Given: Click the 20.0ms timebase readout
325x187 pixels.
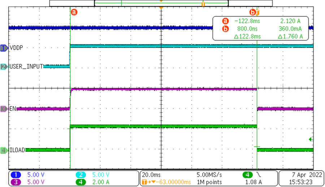Looking at the screenshot, I should tap(151, 175).
